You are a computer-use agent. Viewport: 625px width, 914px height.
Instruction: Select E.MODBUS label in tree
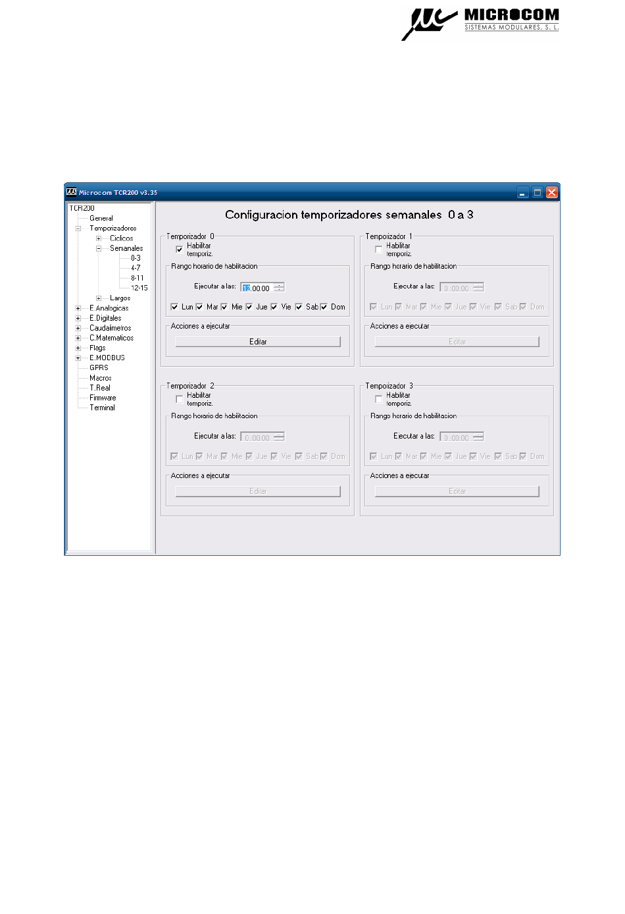107,358
